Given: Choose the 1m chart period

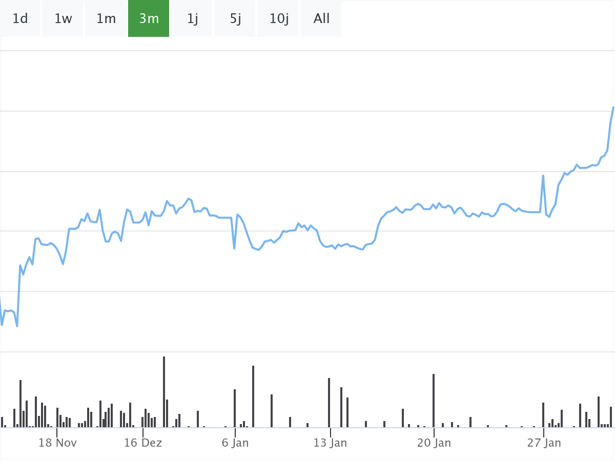Looking at the screenshot, I should coord(106,19).
